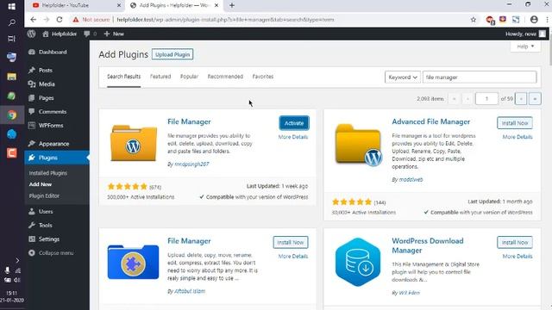552x310 pixels.
Task: Open File Manager plugin title link by mndpsingh287
Action: click(189, 121)
